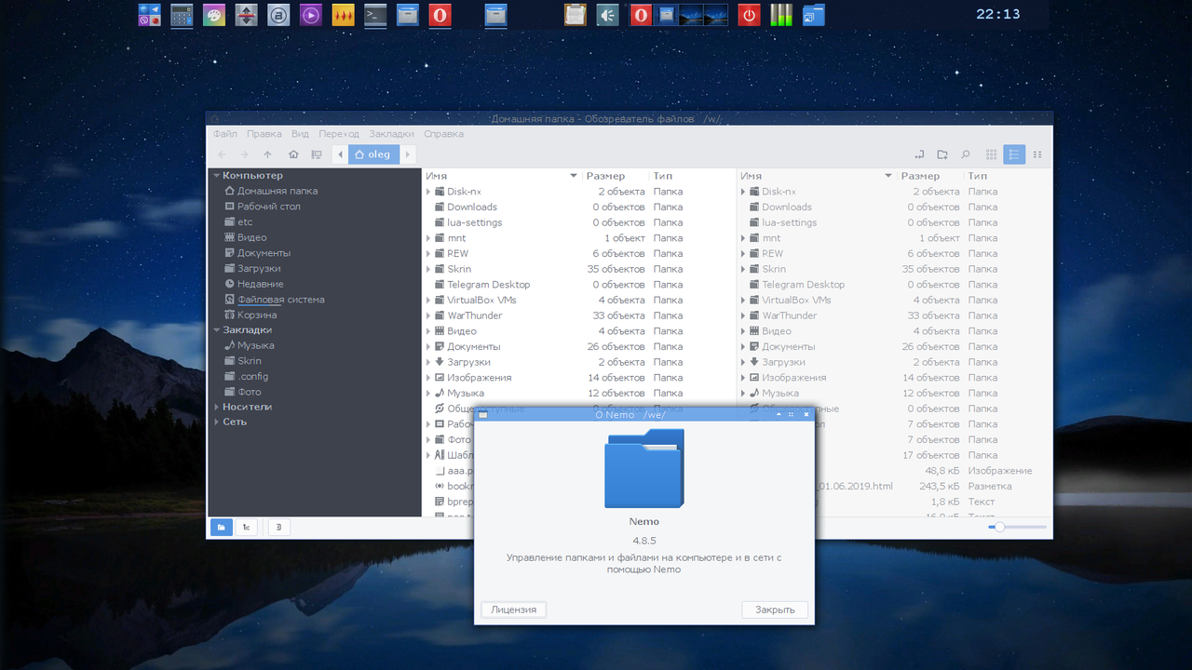Expand the Disk-nx folder in the left pane
Viewport: 1192px width, 670px height.
tap(428, 192)
